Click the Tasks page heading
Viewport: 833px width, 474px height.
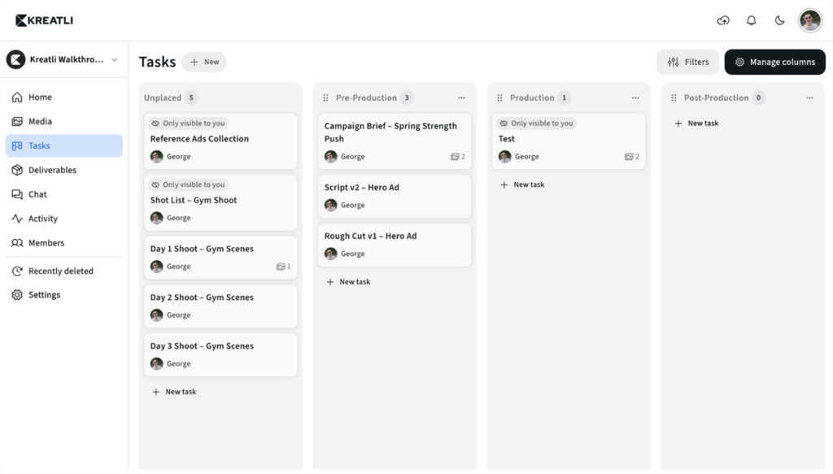(157, 62)
